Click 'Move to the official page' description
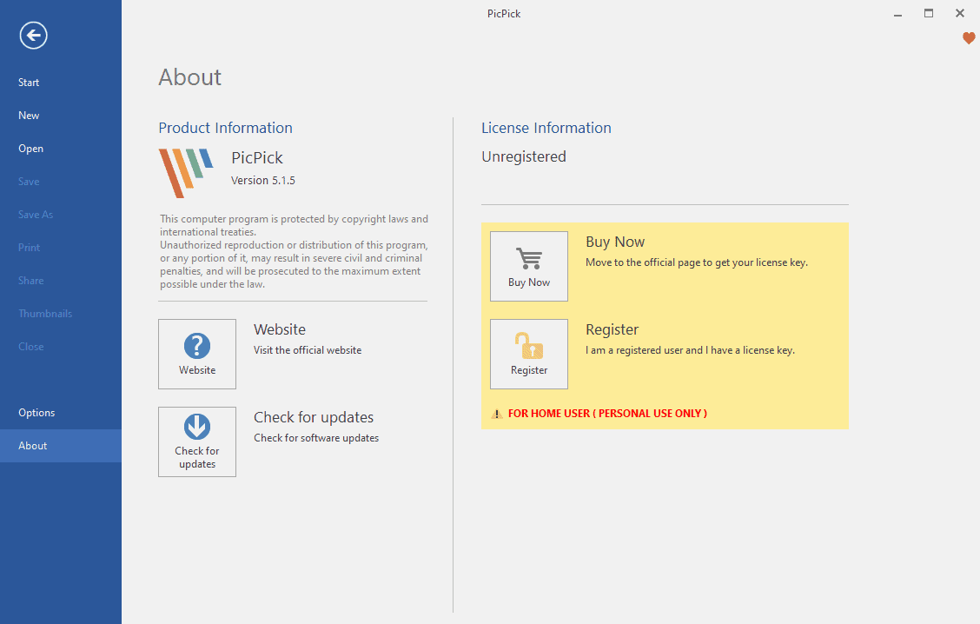Screen dimensions: 980x624 697,262
